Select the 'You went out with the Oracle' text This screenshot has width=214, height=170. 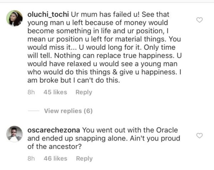(x=130, y=130)
